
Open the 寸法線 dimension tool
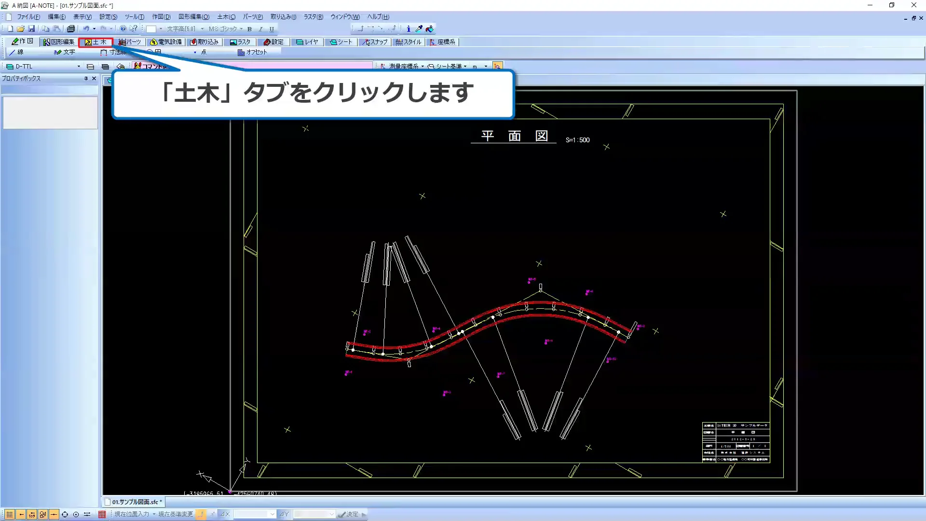click(117, 52)
